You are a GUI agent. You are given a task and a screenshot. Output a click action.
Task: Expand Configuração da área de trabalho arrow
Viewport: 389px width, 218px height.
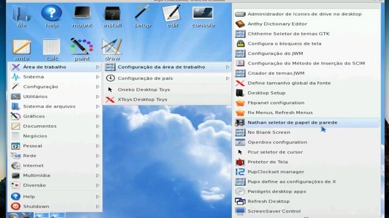tap(227, 67)
